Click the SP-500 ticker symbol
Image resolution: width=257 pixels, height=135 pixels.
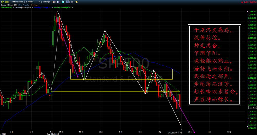click(5, 2)
